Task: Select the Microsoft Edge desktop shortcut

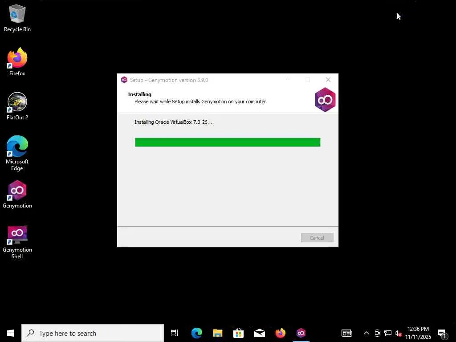Action: tap(17, 153)
